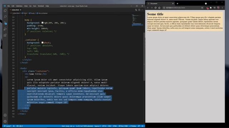This screenshot has width=229, height=128.
Task: Click the site information icon in address bar
Action: [x=164, y=8]
